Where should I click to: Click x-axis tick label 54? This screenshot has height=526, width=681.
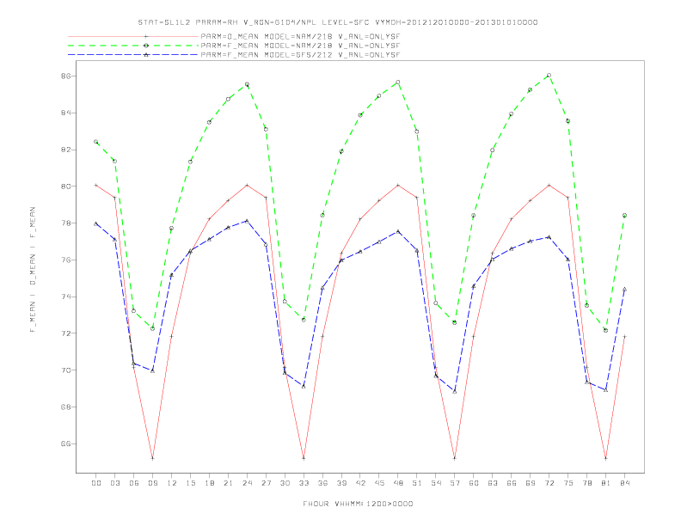[436, 483]
